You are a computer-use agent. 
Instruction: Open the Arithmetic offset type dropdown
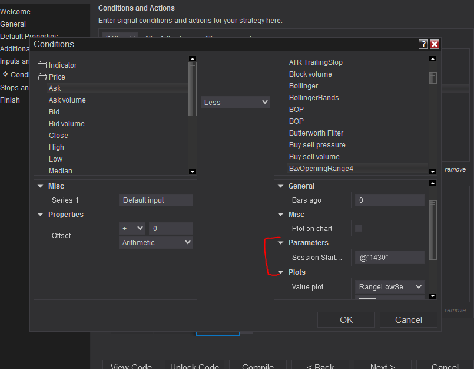[156, 242]
